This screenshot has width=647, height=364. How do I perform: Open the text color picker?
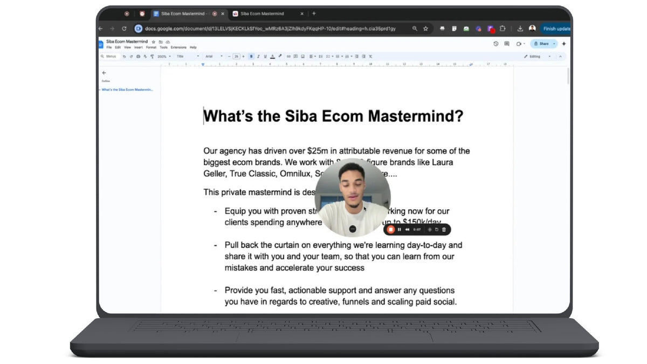(272, 56)
